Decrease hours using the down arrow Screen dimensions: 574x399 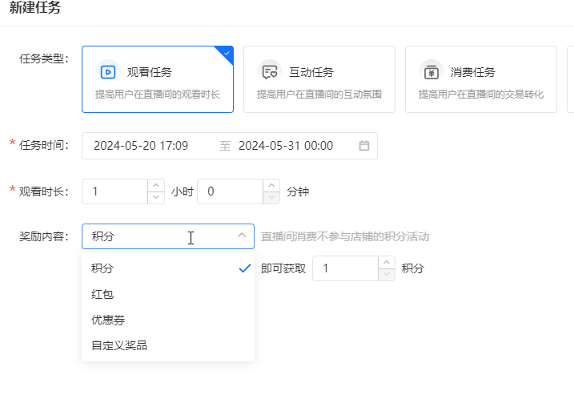156,197
